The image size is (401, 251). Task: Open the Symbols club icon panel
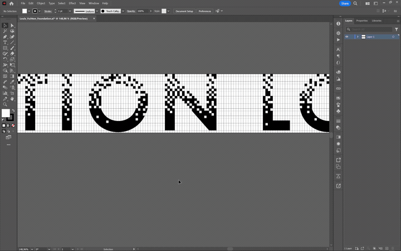coord(339,111)
